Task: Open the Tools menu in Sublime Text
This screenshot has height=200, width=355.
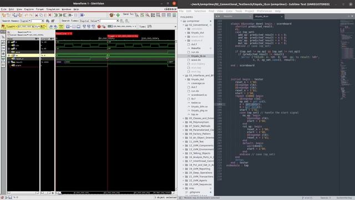Action: coord(239,11)
